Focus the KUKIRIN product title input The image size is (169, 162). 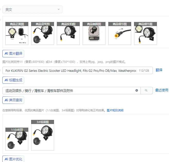(x=77, y=71)
